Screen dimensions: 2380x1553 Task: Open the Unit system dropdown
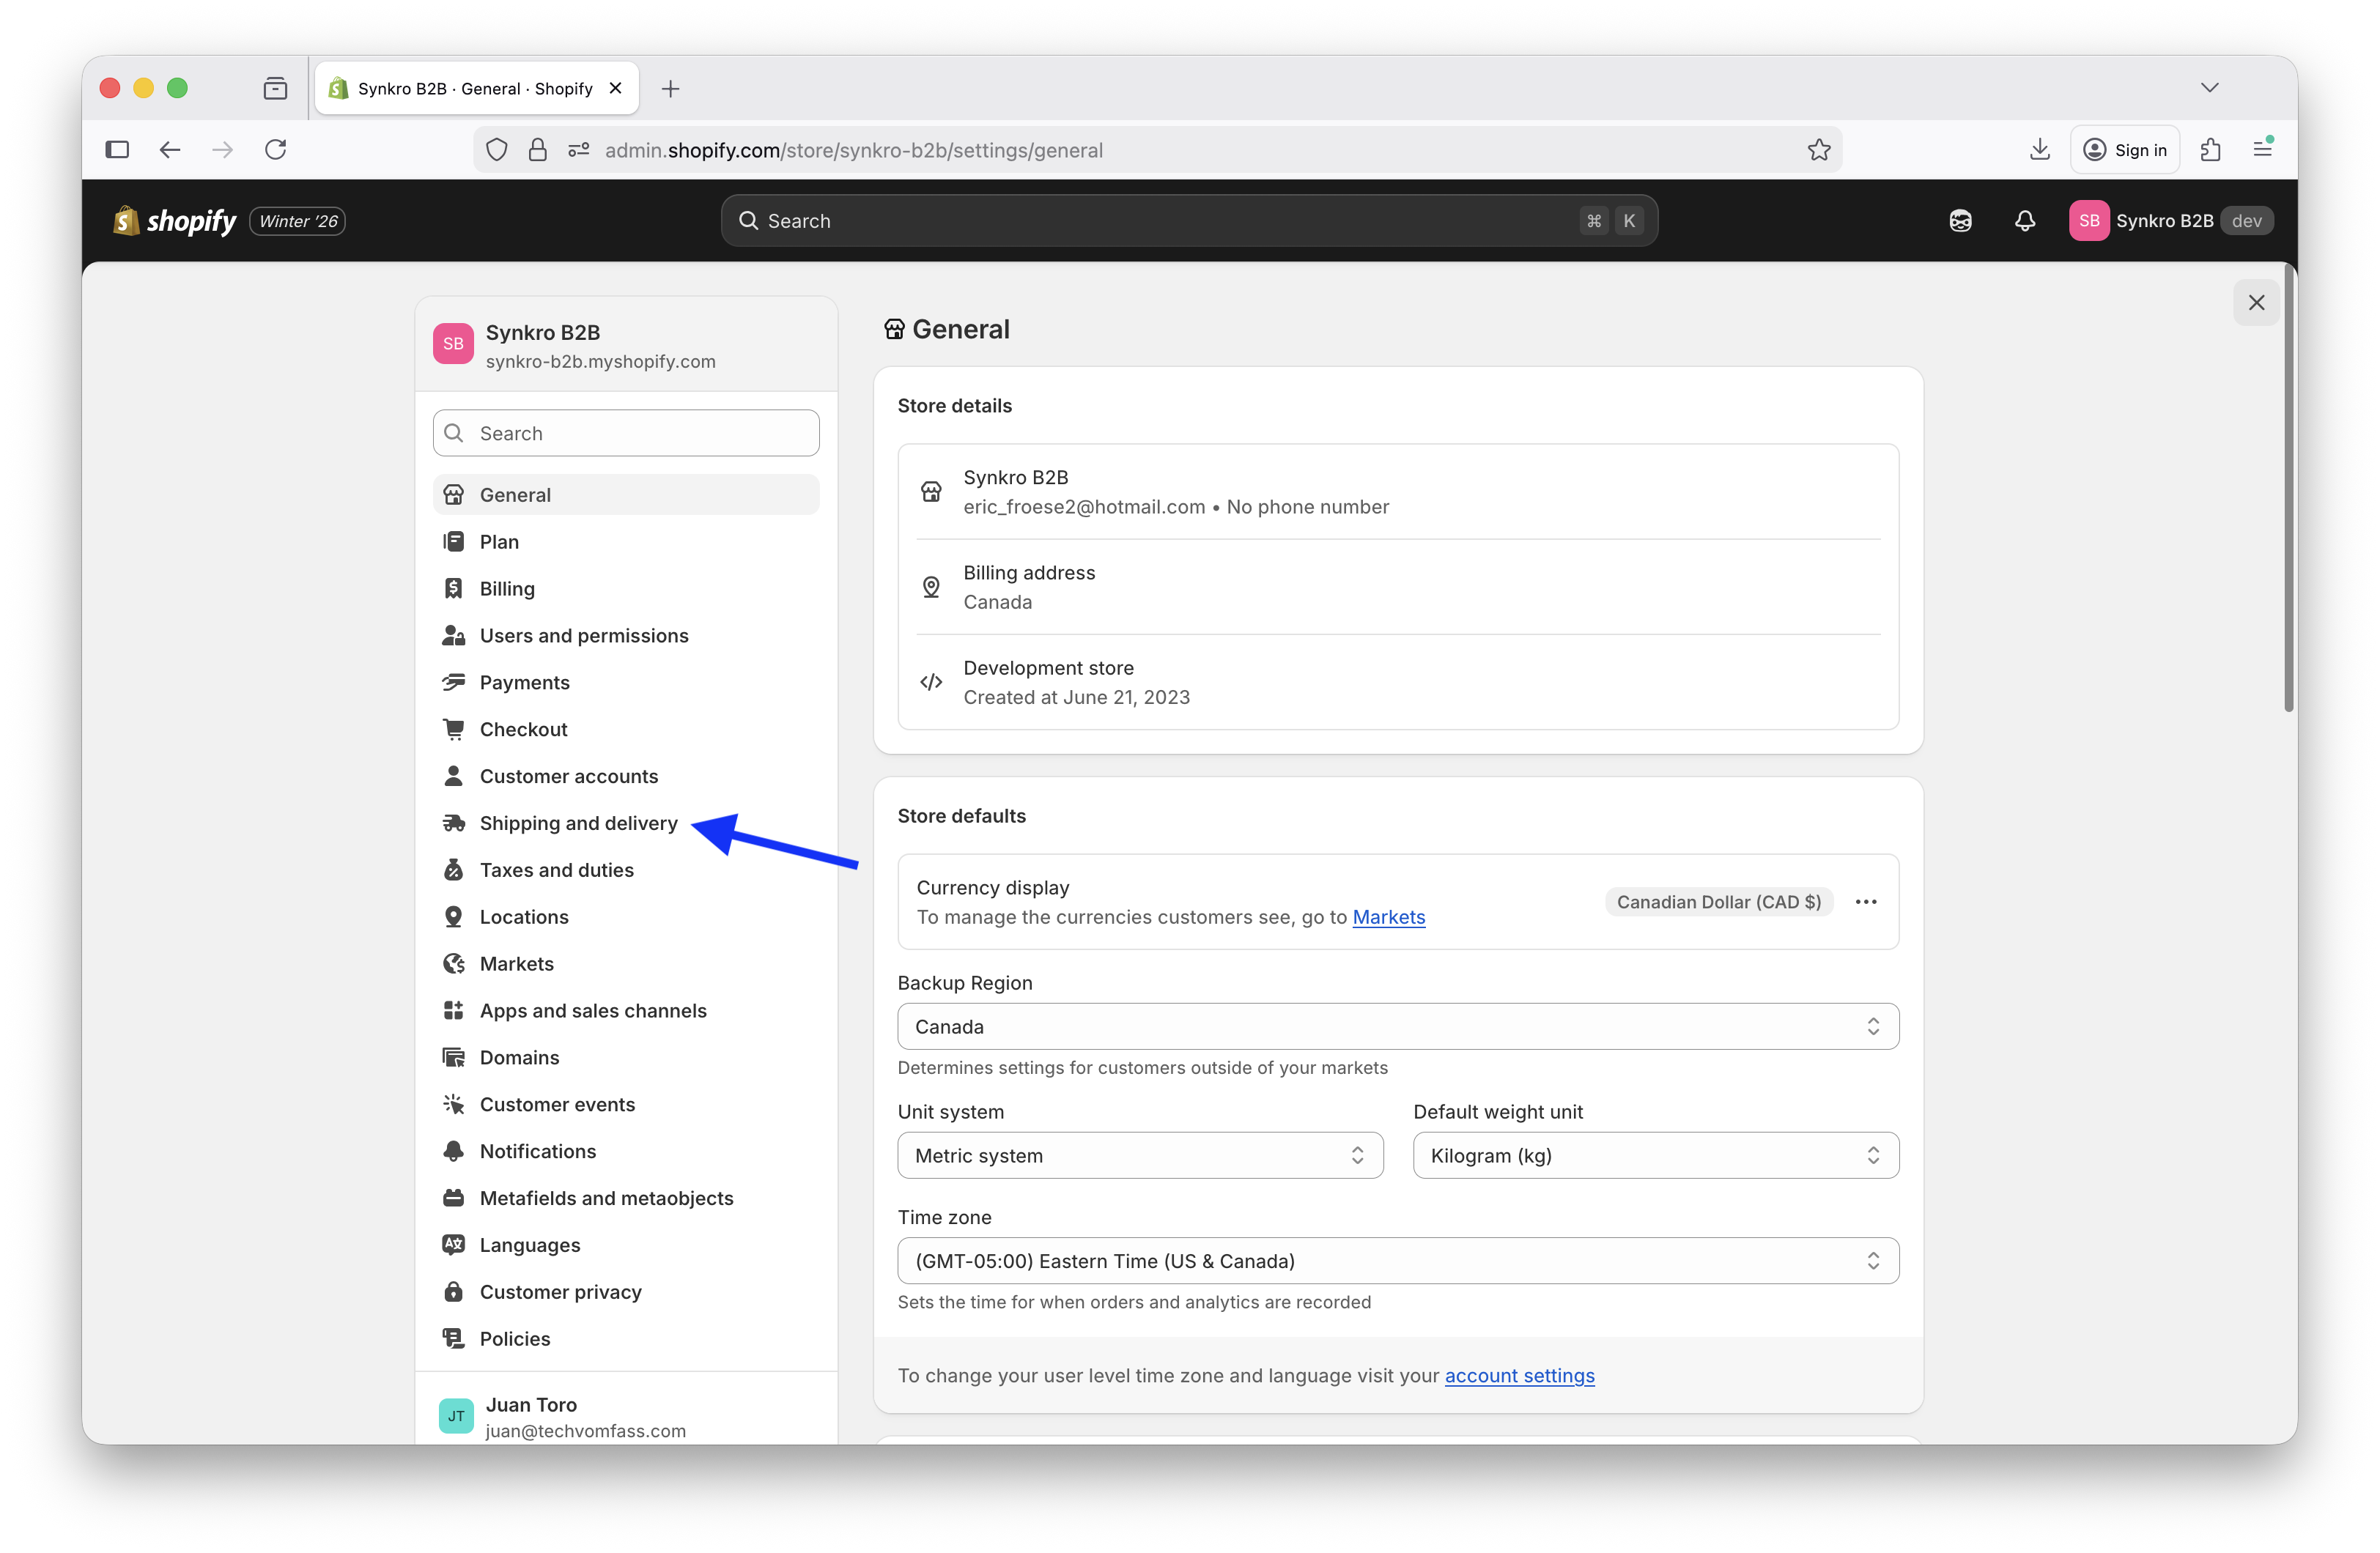point(1140,1156)
